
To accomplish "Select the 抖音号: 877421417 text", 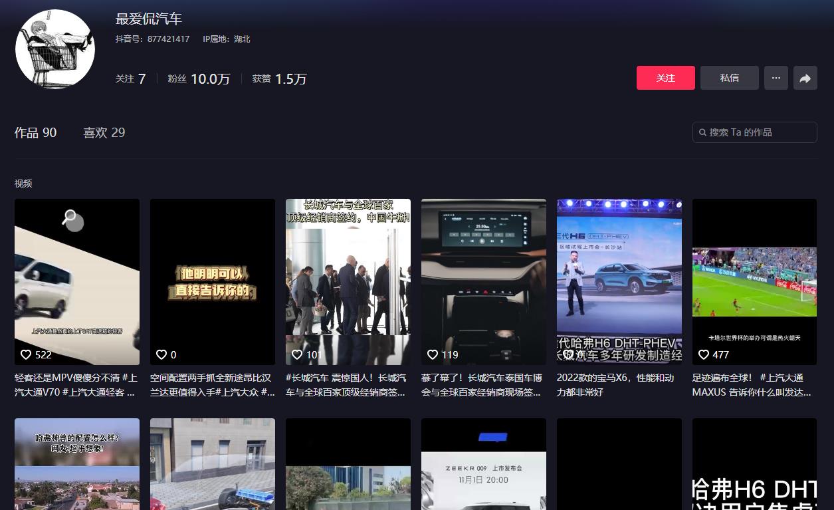I will pos(152,39).
